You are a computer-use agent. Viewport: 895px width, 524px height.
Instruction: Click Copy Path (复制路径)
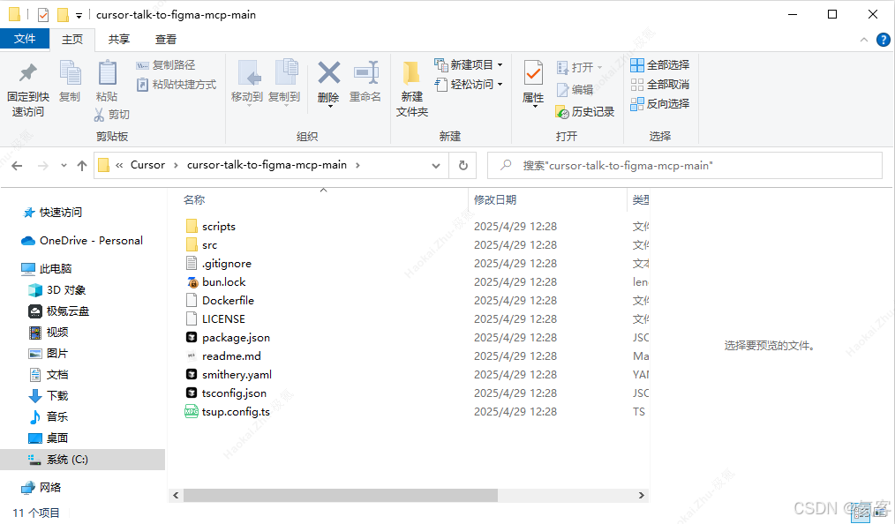point(166,65)
